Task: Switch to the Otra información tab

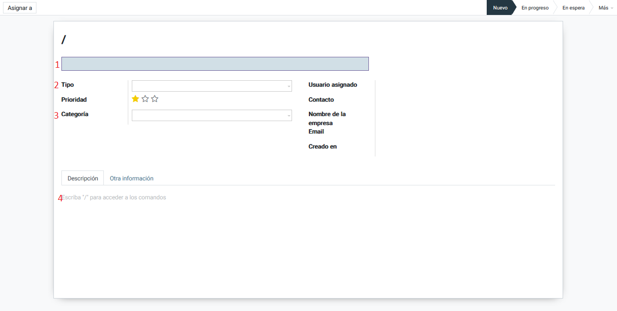Action: 131,178
